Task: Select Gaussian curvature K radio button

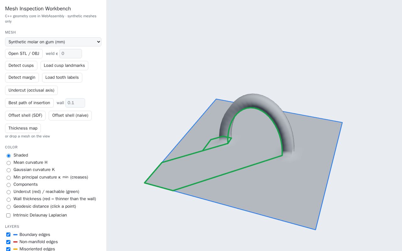Action: [x=8, y=170]
